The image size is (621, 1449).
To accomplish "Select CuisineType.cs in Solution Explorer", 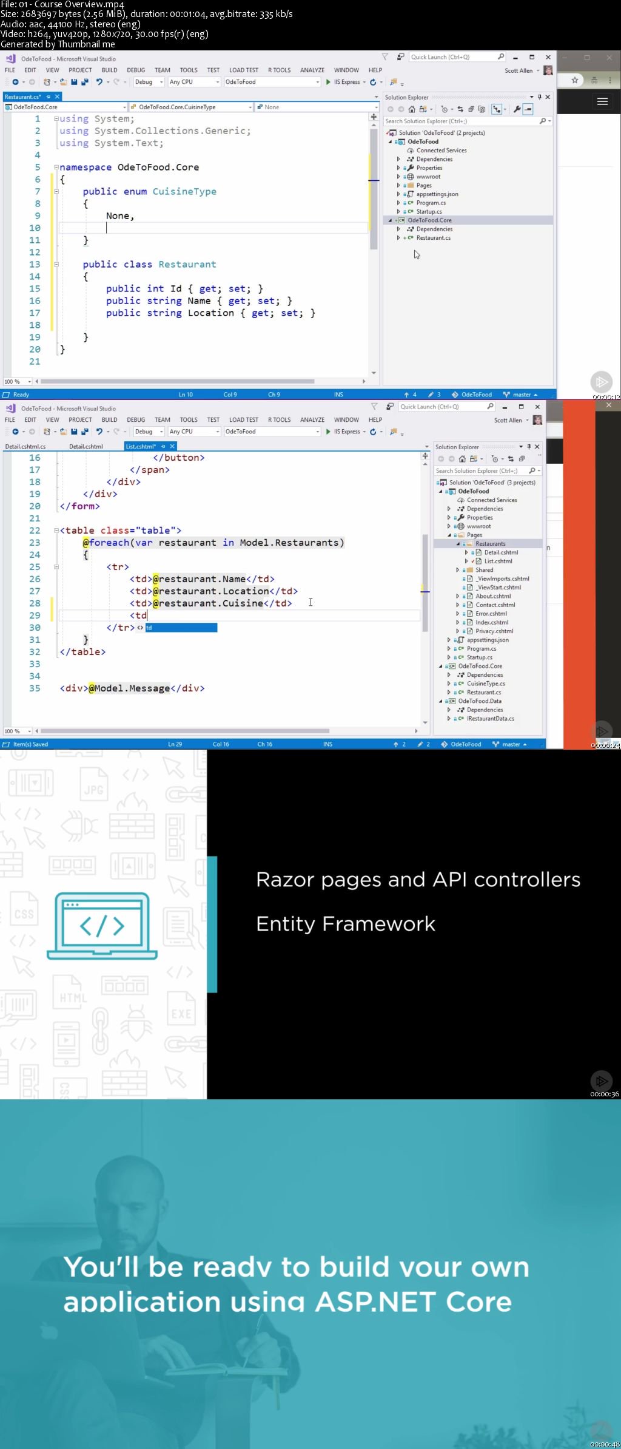I will coord(486,684).
